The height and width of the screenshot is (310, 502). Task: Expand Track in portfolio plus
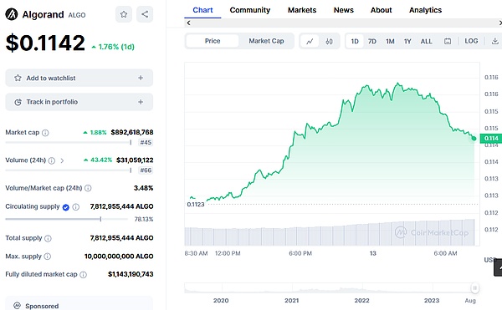pos(141,102)
